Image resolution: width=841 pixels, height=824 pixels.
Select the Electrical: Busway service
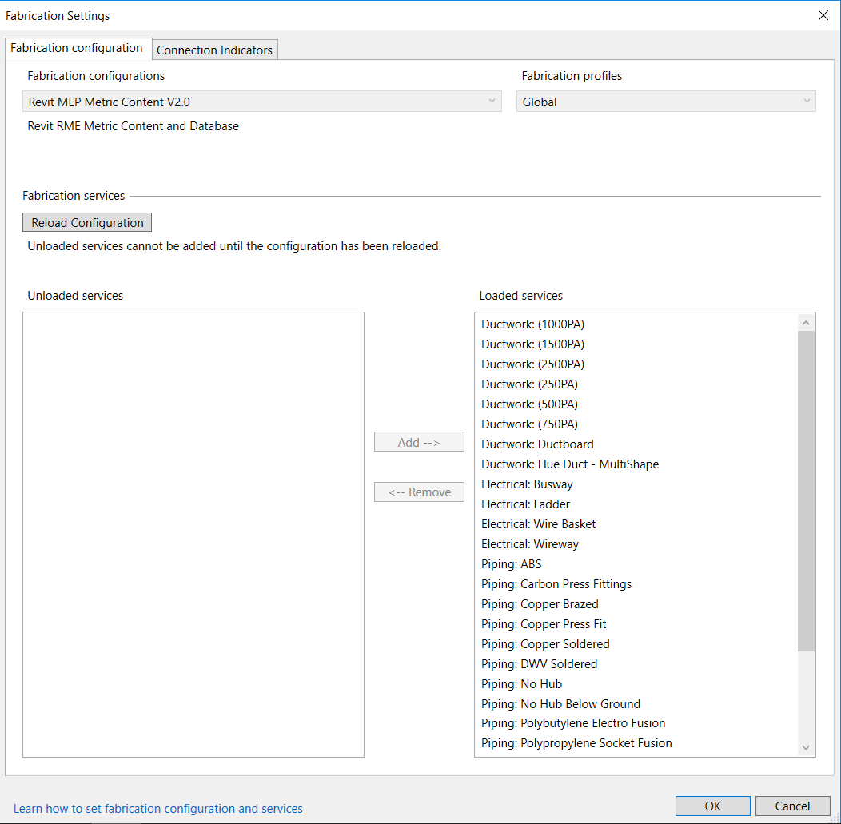(x=527, y=484)
